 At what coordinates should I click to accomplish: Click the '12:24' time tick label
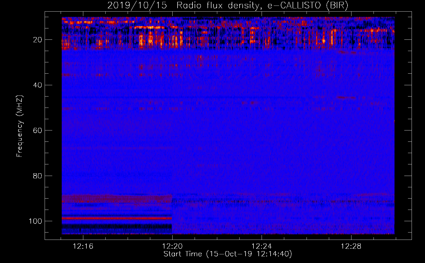262,246
